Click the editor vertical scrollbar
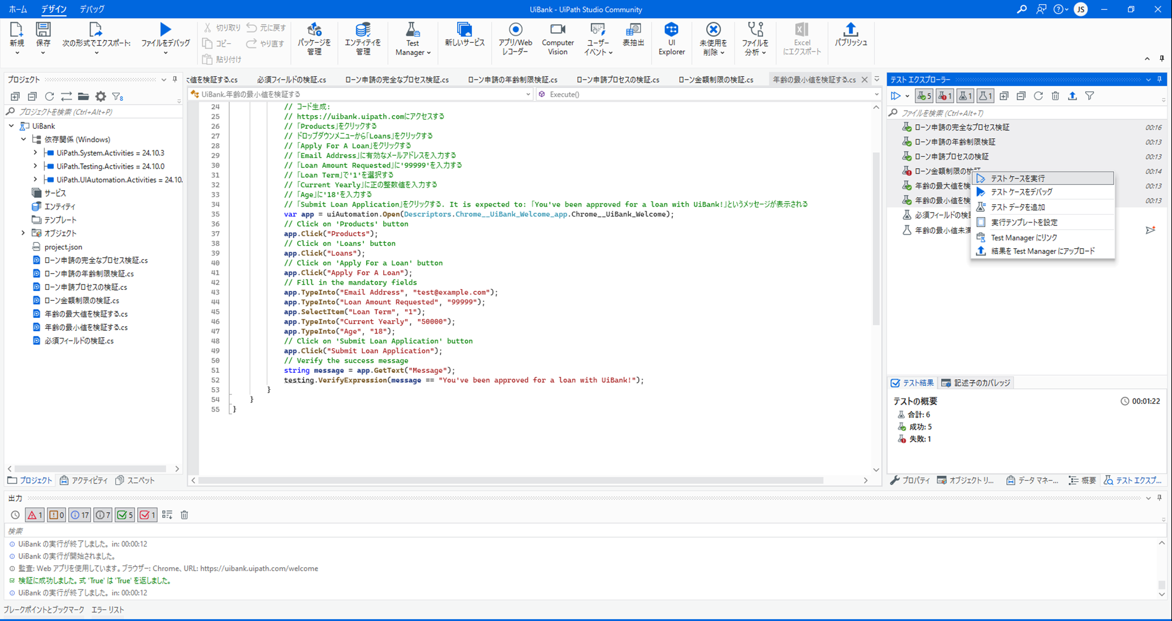 coord(876,239)
